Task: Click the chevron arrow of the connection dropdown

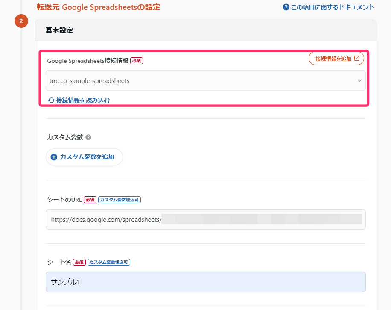Action: (x=359, y=80)
